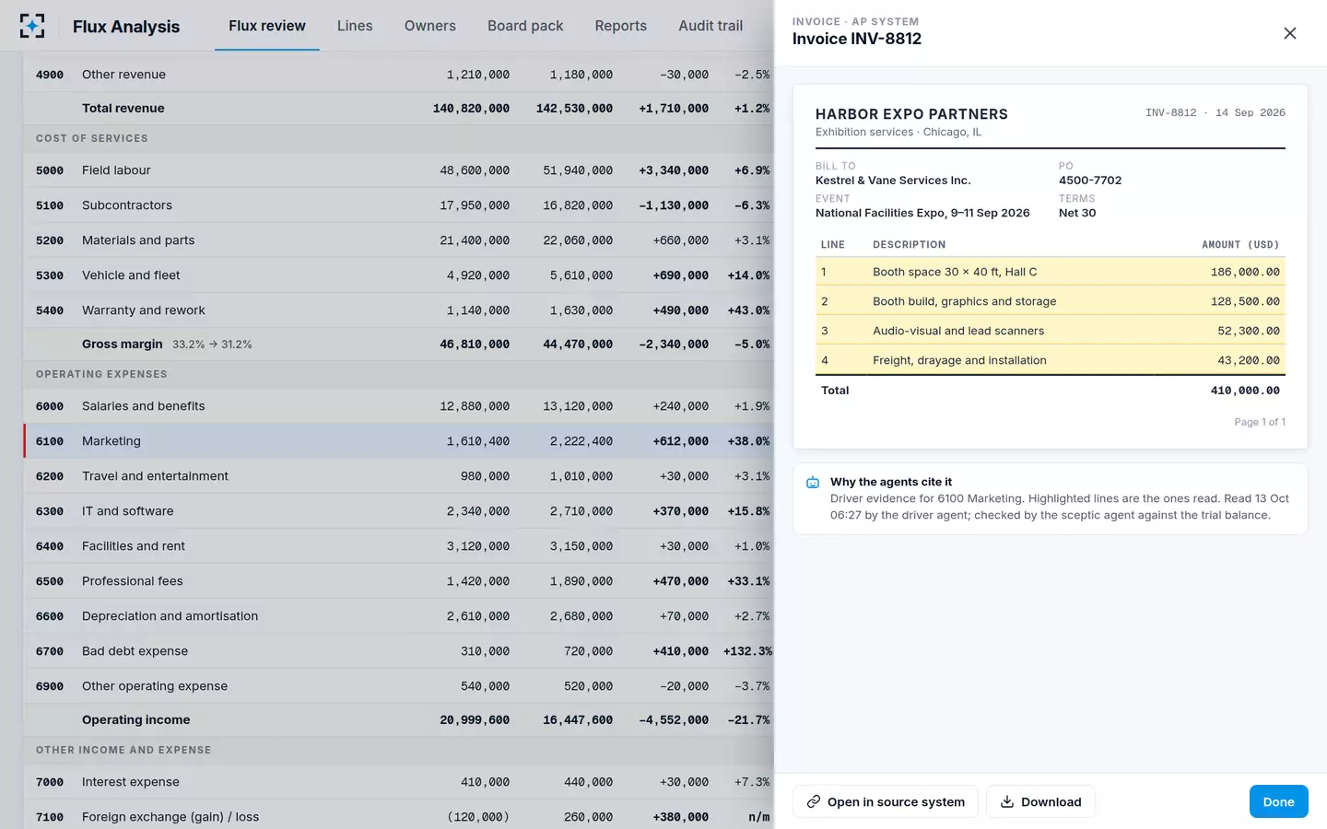Open the Board pack tab
This screenshot has height=829, width=1327.
[x=525, y=26]
